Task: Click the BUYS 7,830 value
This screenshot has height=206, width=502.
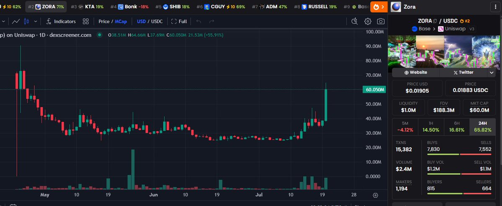Action: click(433, 149)
